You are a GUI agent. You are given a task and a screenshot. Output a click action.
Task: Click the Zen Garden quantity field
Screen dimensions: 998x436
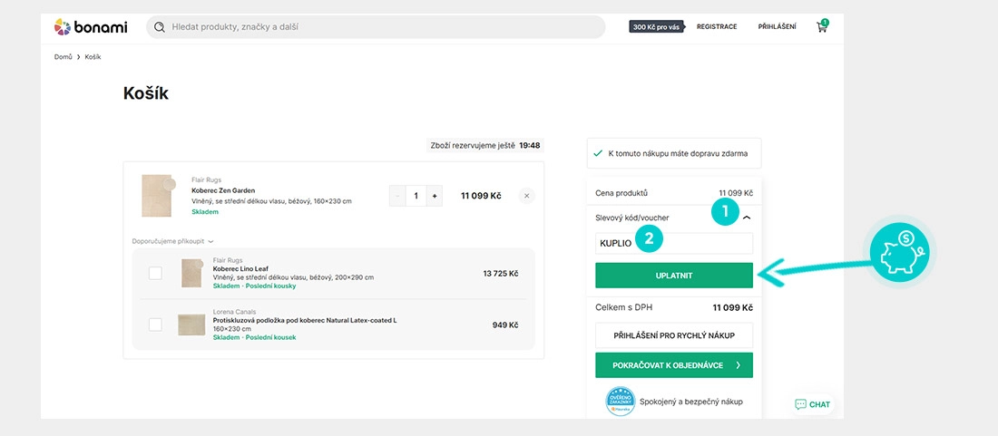[x=416, y=196]
